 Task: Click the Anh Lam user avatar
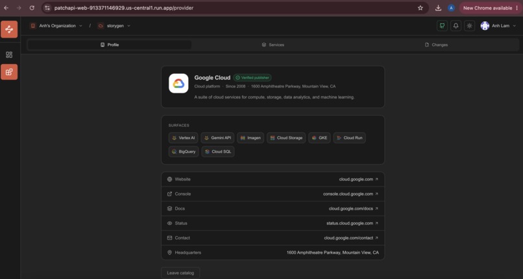(485, 26)
